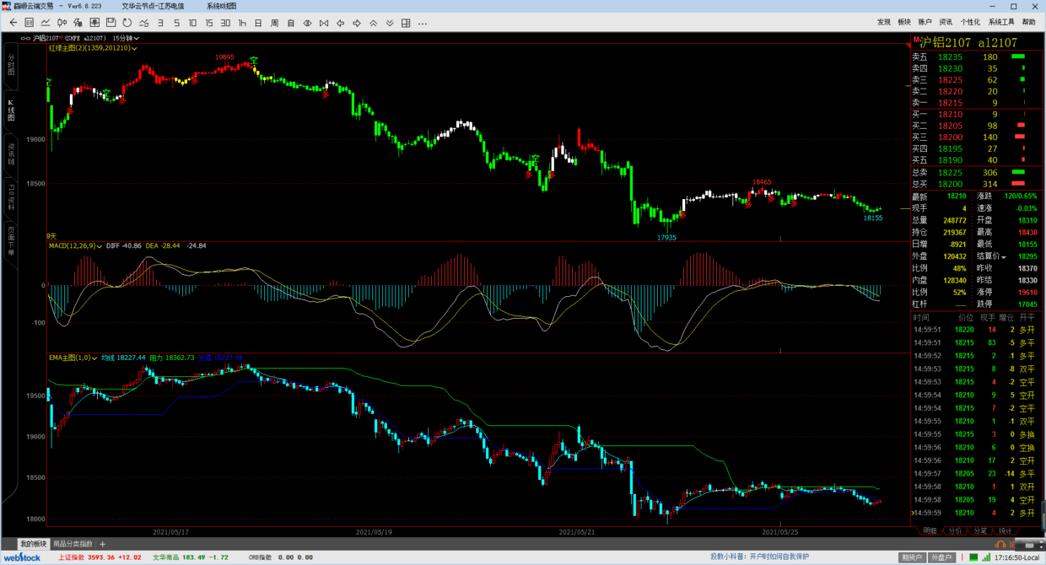The width and height of the screenshot is (1046, 565).
Task: Set the period to 15 minutes
Action: click(x=209, y=23)
